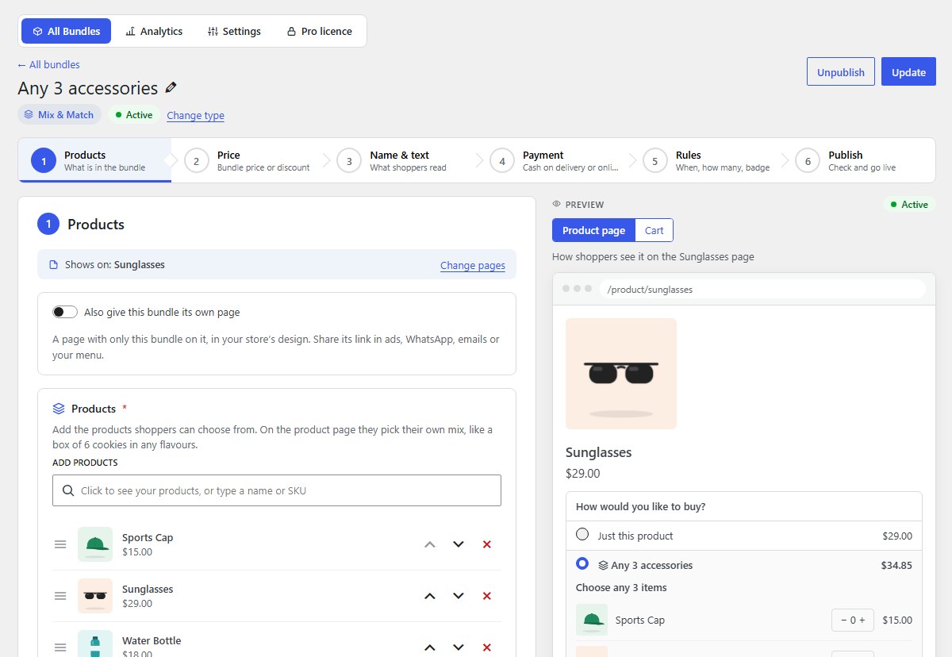Select 'Any 3 accessories' radio option
The height and width of the screenshot is (657, 952).
(x=582, y=563)
